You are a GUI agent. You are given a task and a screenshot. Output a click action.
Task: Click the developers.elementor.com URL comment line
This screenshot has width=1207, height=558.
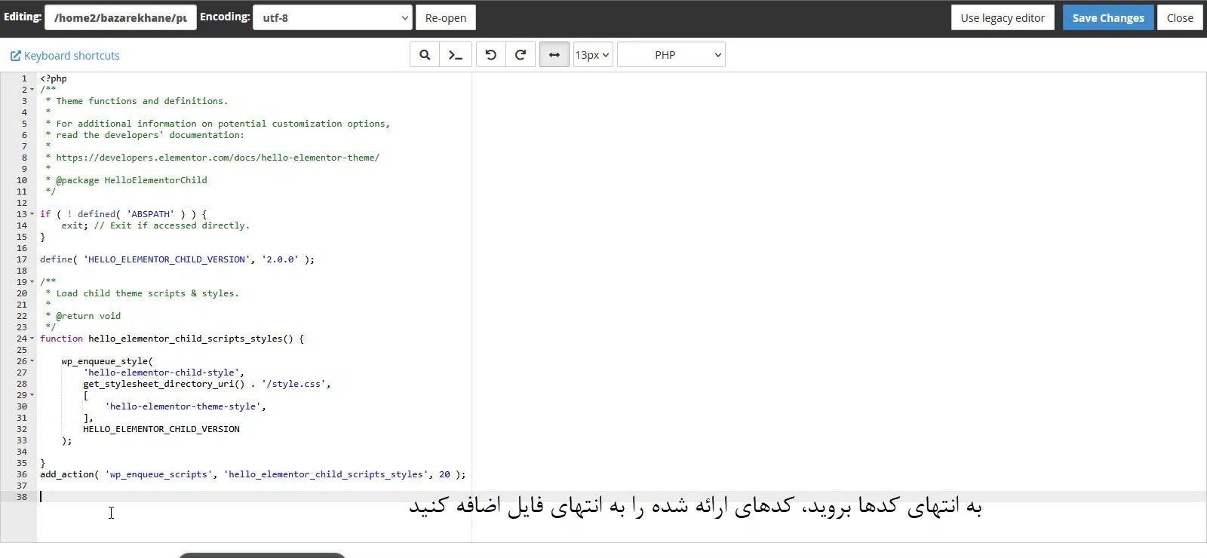(x=217, y=158)
